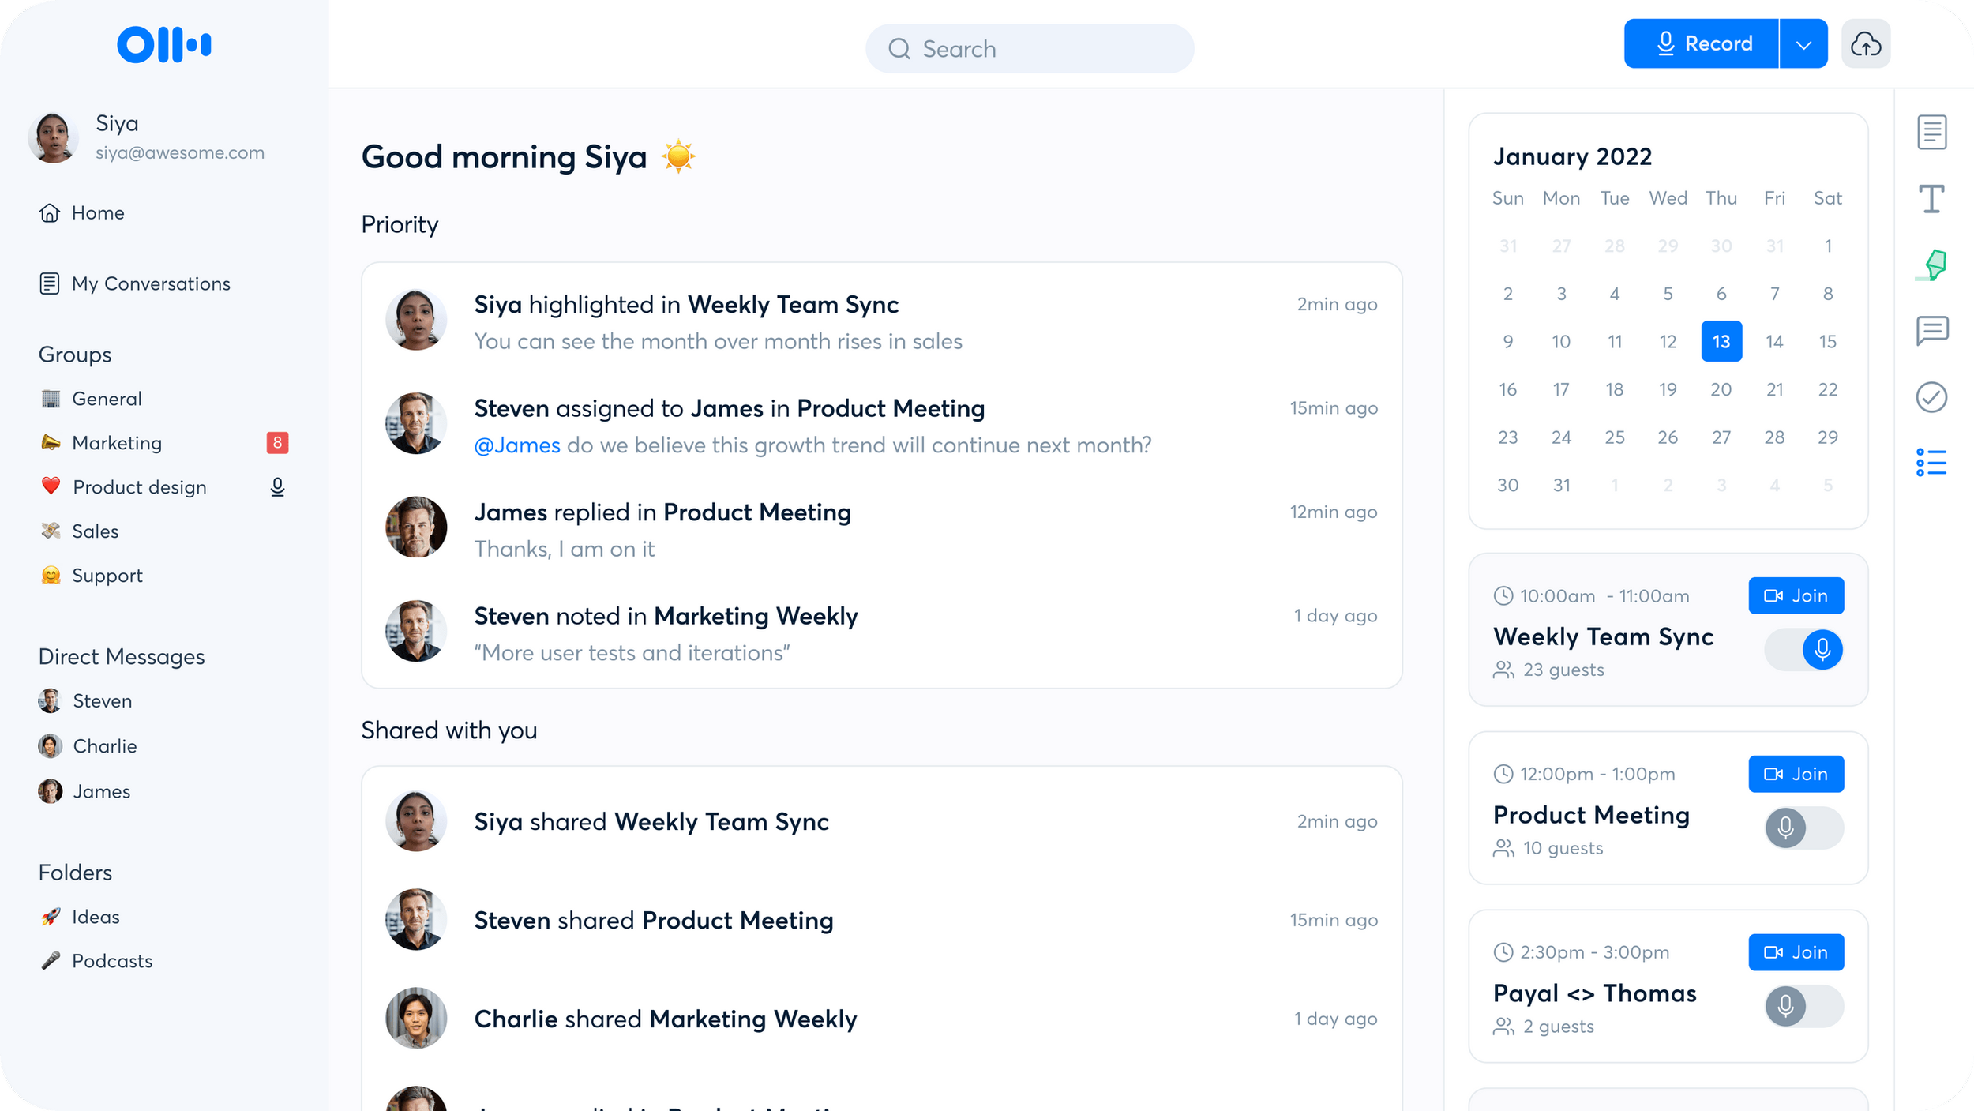1974x1111 pixels.
Task: Open the comments bubble icon
Action: click(1931, 330)
